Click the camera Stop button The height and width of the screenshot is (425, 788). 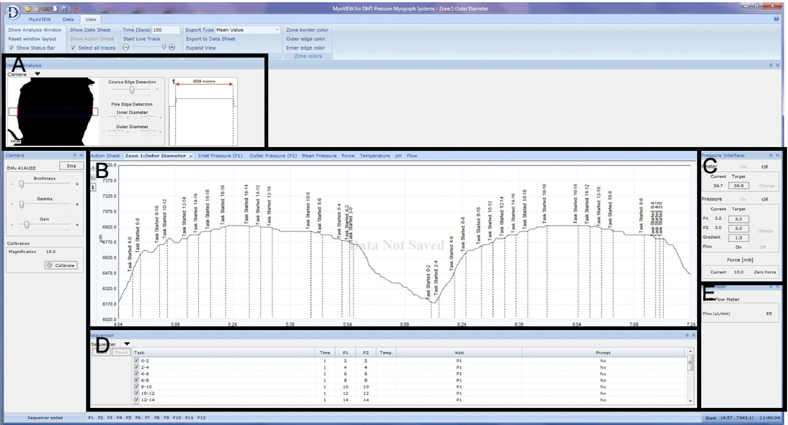(71, 166)
